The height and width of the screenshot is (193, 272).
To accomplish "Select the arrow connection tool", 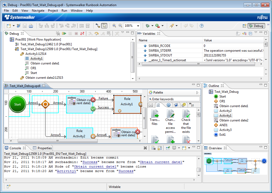I will pyautogui.click(x=98, y=26).
